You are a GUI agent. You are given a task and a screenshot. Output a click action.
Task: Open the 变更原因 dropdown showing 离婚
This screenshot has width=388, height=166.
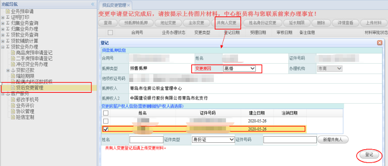click(x=239, y=69)
